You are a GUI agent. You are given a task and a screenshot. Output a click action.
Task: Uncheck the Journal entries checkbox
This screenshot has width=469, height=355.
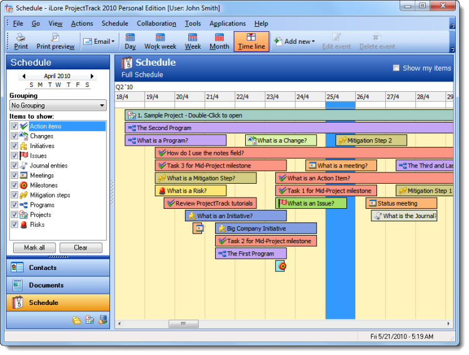[x=14, y=166]
